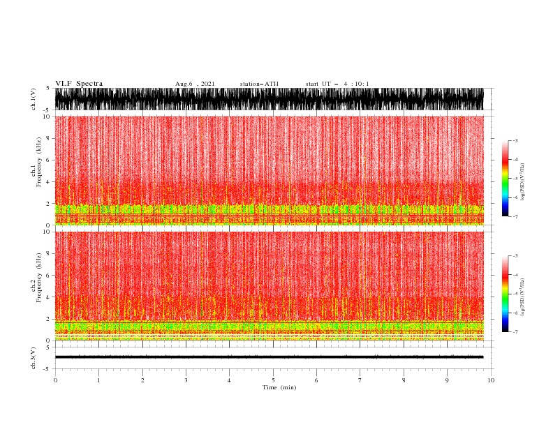Click the "6" kHz tick on ch.2 spectrogram
The width and height of the screenshot is (553, 427).
(49, 276)
